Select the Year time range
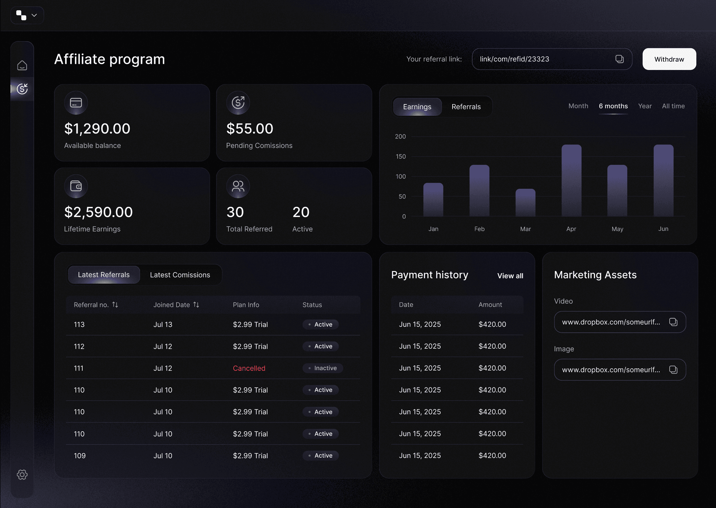The width and height of the screenshot is (716, 508). [x=645, y=106]
